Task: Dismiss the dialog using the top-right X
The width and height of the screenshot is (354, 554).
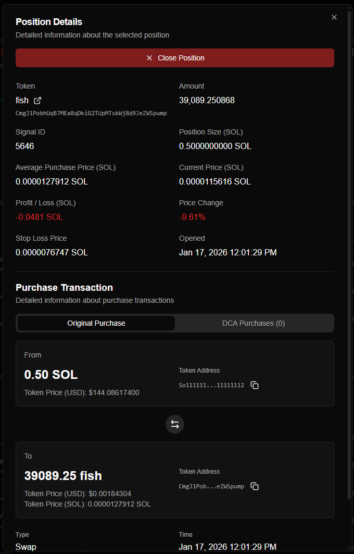Action: tap(334, 17)
